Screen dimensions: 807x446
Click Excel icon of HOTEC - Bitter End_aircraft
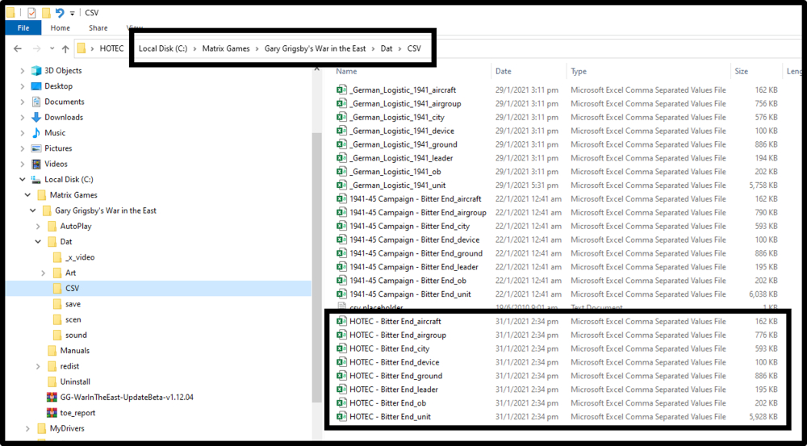tap(341, 322)
